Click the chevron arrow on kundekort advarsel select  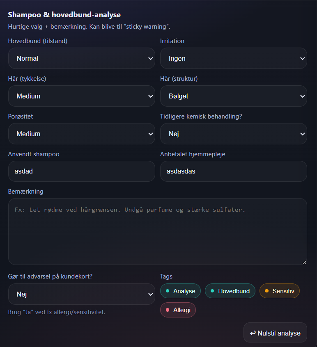coord(151,294)
